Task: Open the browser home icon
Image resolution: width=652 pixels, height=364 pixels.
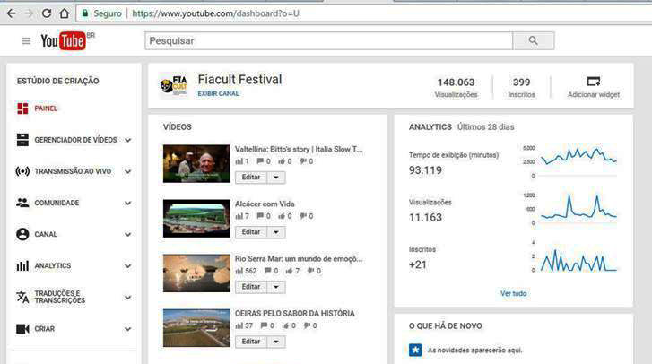Action: click(x=64, y=13)
